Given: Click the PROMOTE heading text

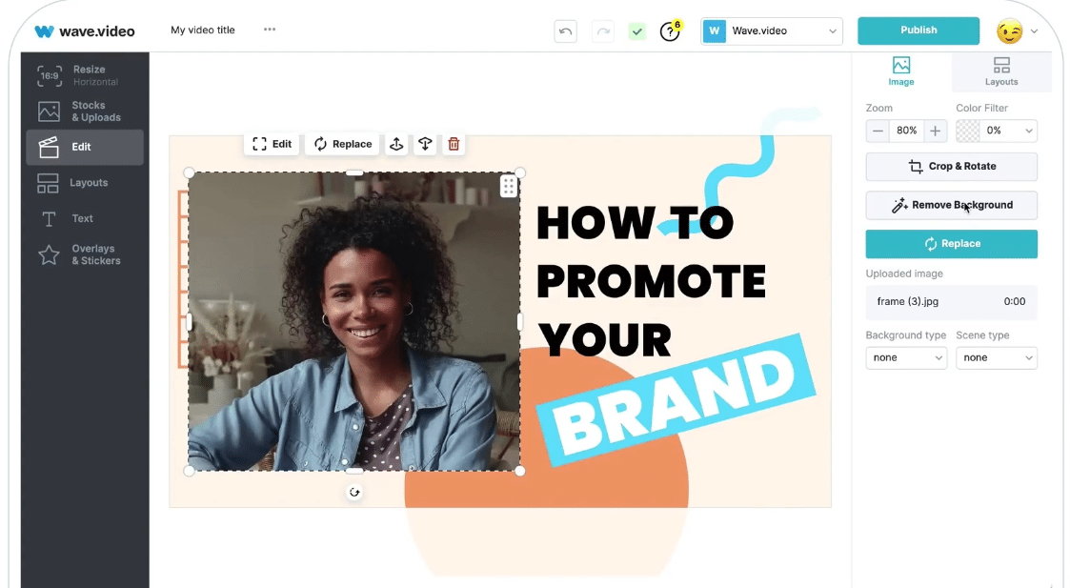Looking at the screenshot, I should point(652,281).
